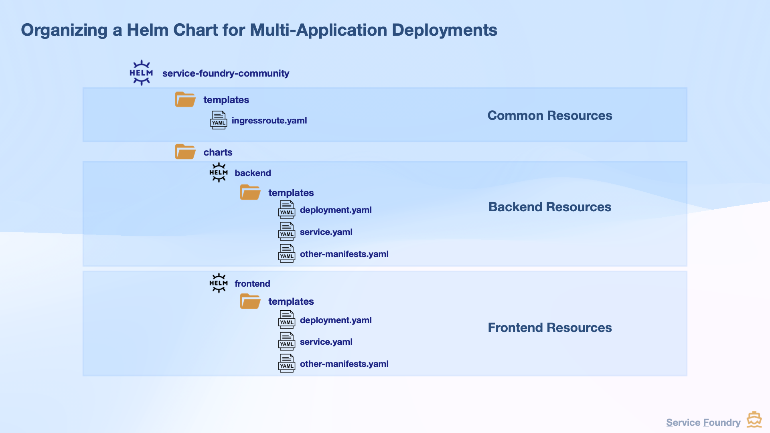
Task: Click the top-level templates folder icon
Action: tap(185, 99)
